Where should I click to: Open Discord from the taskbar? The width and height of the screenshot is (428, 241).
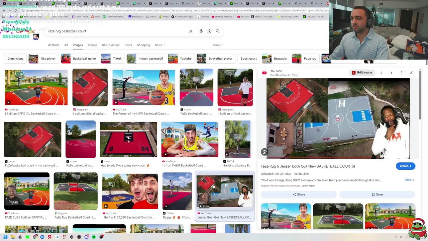[86, 237]
